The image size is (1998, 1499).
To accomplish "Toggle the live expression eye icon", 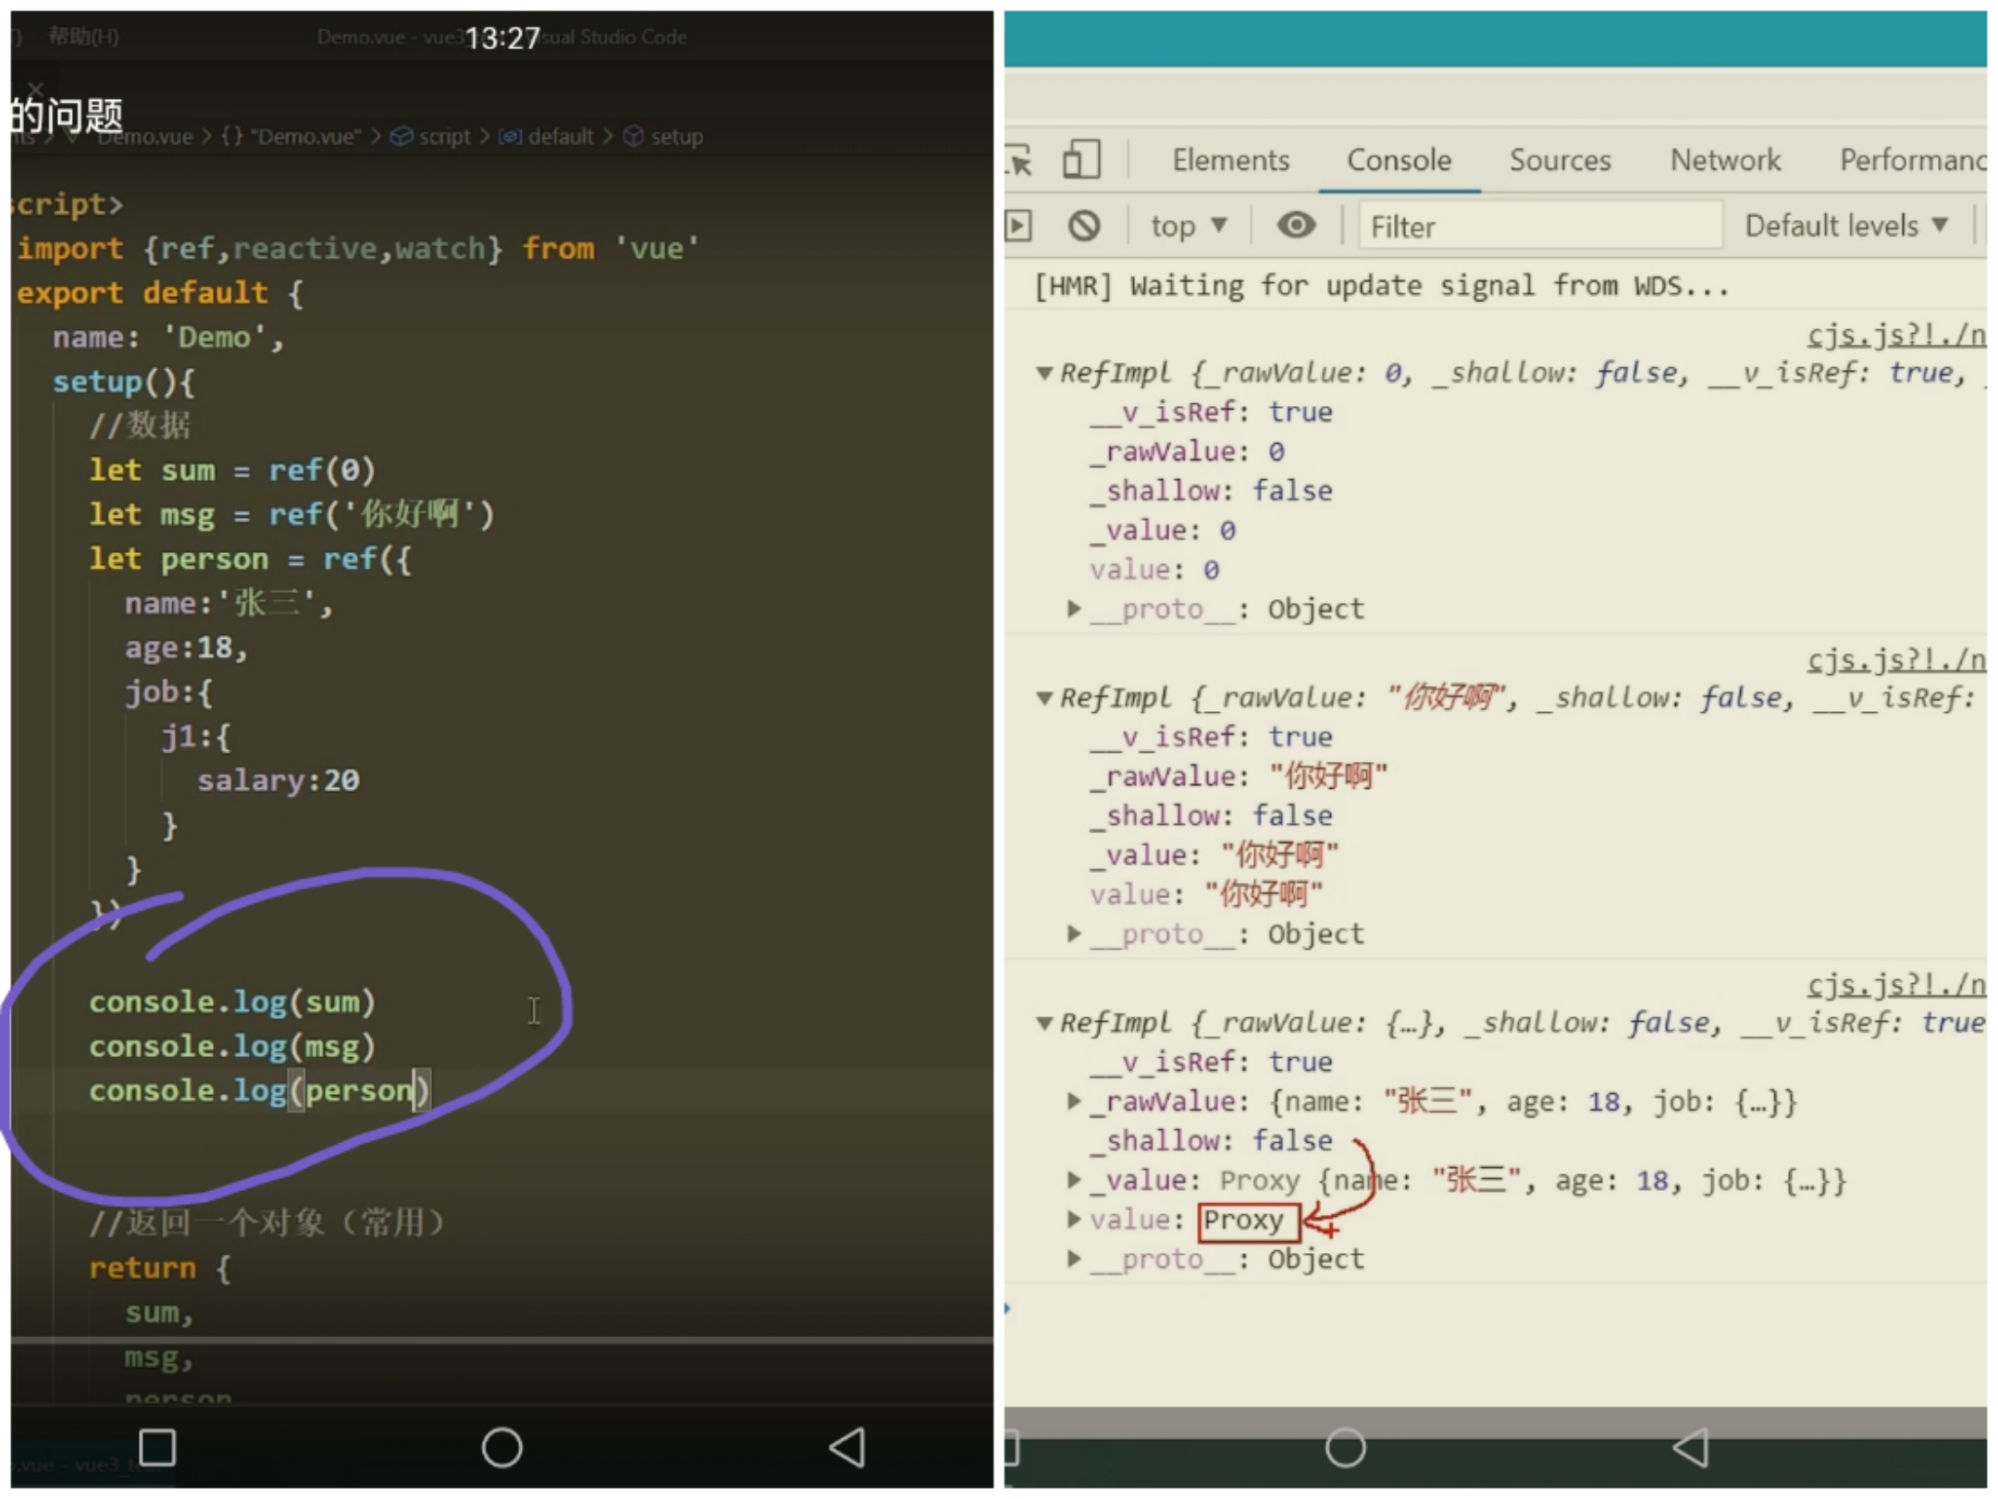I will pos(1296,225).
